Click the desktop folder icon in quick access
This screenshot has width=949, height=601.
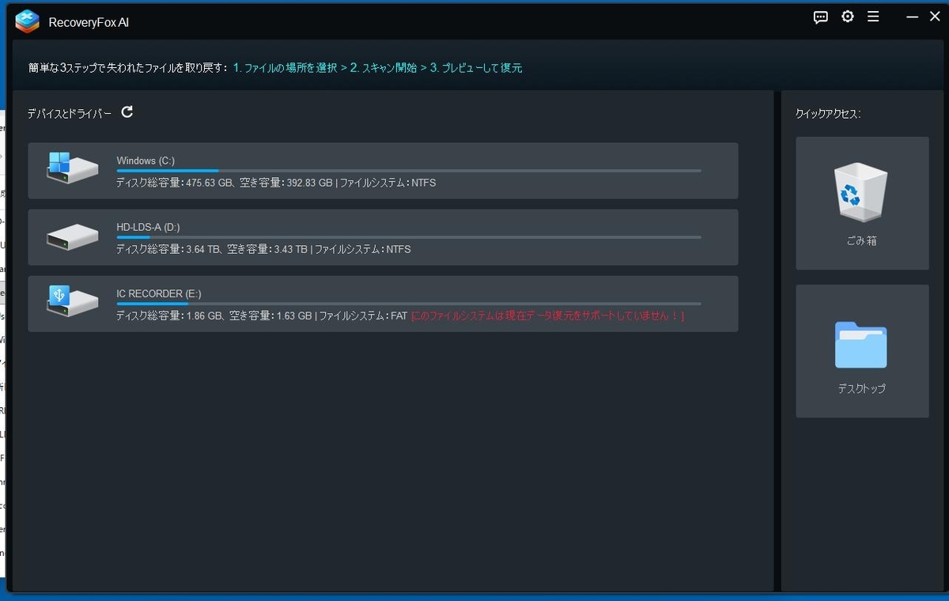(x=861, y=345)
